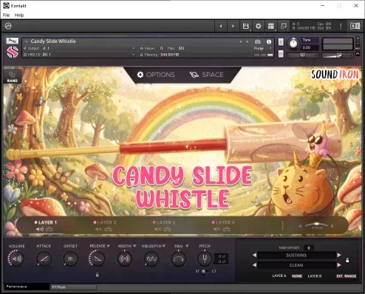The image size is (365, 294).
Task: Unmute Layer 3 speaker icon
Action: click(157, 229)
